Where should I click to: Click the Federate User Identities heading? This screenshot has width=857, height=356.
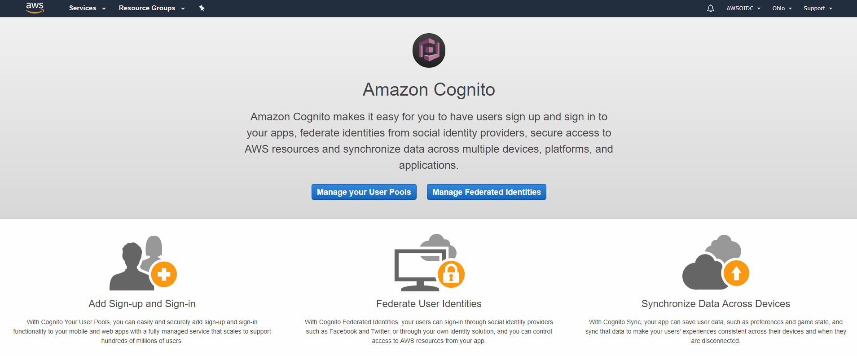(x=428, y=303)
